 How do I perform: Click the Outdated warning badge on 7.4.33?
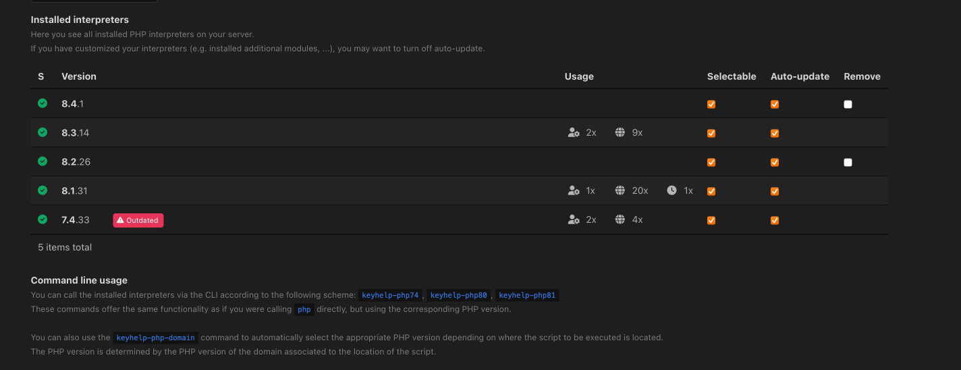click(138, 220)
